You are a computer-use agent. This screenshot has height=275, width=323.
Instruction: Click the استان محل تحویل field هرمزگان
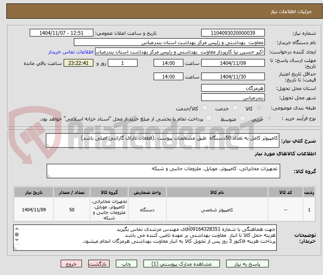[x=233, y=88]
